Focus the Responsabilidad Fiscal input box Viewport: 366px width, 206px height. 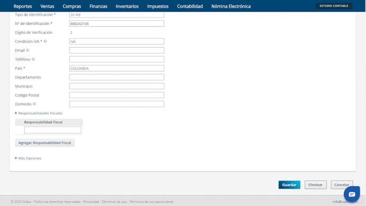click(53, 130)
